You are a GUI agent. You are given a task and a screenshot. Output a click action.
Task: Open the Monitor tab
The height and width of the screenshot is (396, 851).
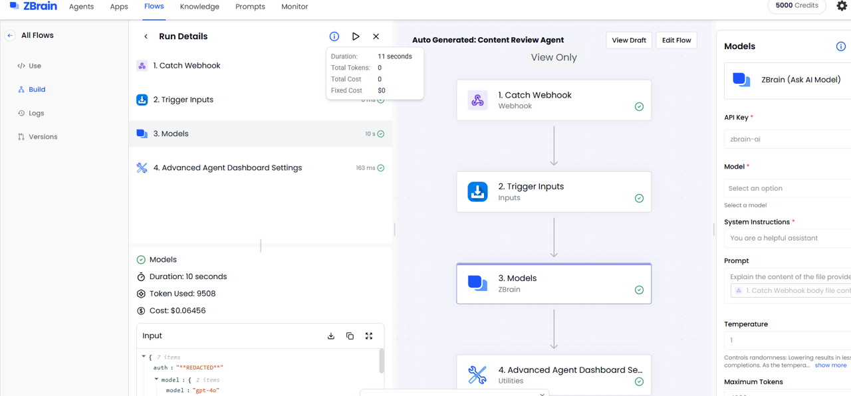pos(294,7)
